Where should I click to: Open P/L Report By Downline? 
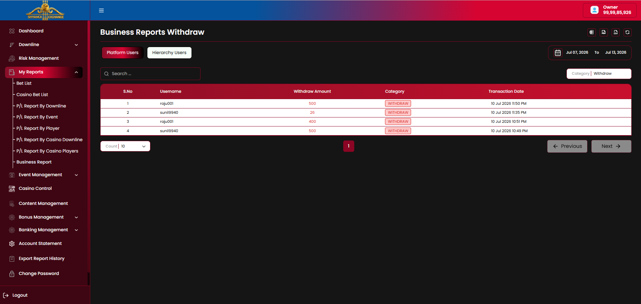click(x=41, y=106)
